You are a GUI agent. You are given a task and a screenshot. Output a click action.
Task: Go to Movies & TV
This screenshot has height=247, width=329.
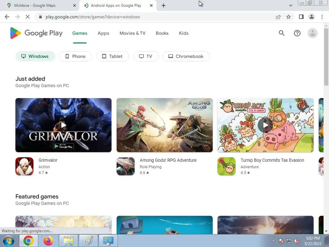[132, 33]
